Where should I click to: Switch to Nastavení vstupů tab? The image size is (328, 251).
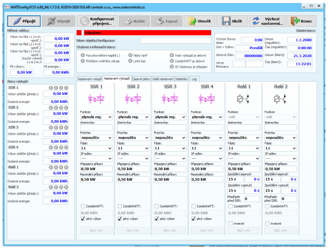pyautogui.click(x=90, y=79)
